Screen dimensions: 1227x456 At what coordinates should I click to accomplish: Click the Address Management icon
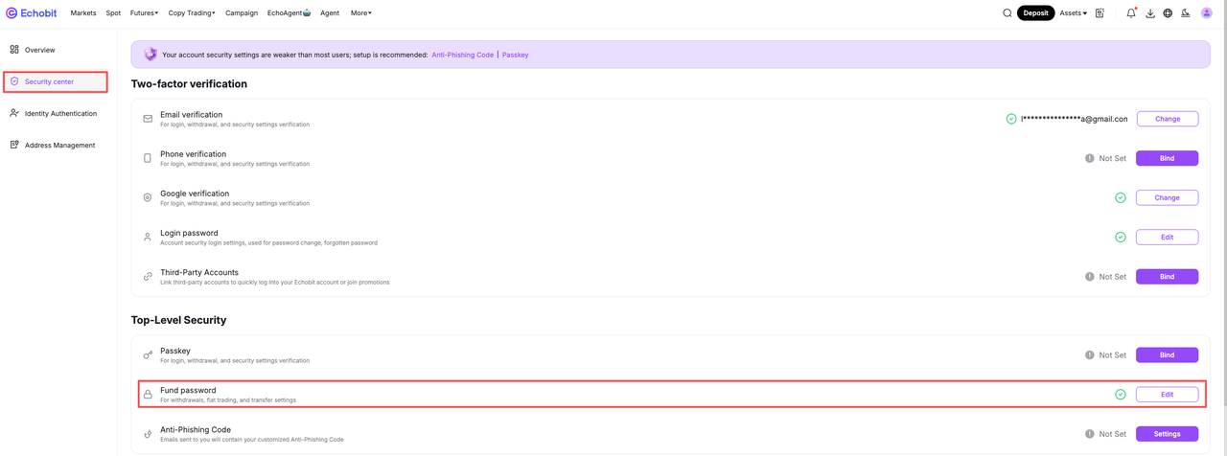click(x=14, y=145)
